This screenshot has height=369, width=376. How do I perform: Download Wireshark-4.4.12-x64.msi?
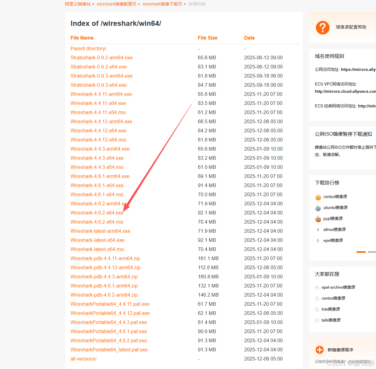click(x=98, y=140)
